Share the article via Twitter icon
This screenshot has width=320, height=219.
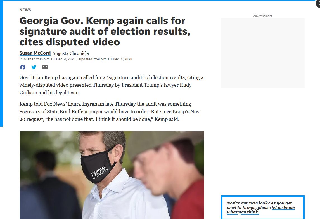[x=34, y=67]
